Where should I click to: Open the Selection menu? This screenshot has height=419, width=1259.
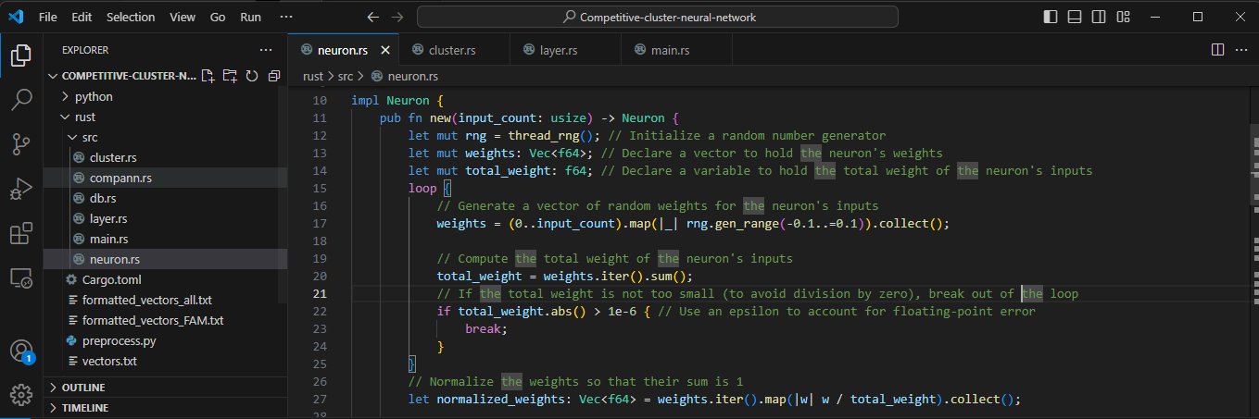coord(131,17)
